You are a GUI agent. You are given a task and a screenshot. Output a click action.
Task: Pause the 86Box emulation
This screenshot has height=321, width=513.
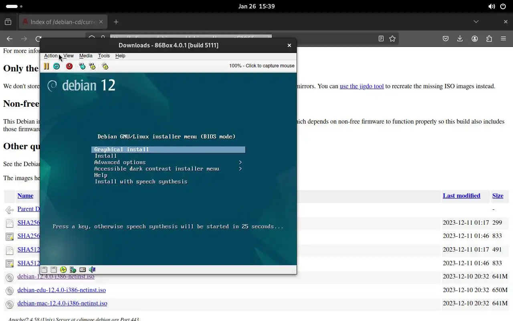click(46, 66)
